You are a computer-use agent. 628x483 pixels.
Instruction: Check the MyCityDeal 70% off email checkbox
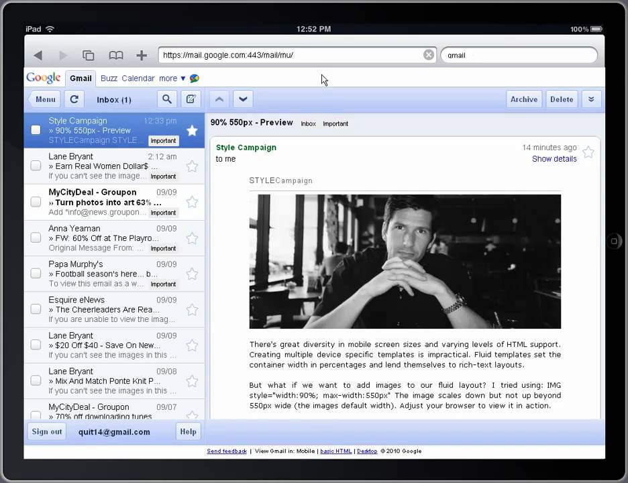click(x=36, y=415)
